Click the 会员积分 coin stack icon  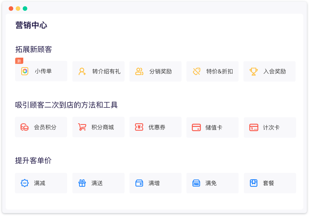(x=24, y=127)
